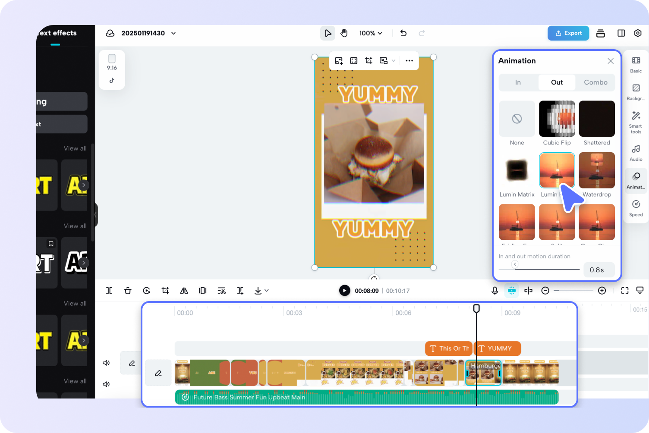Toggle the first track's audio speaker icon
This screenshot has height=433, width=649.
[106, 363]
